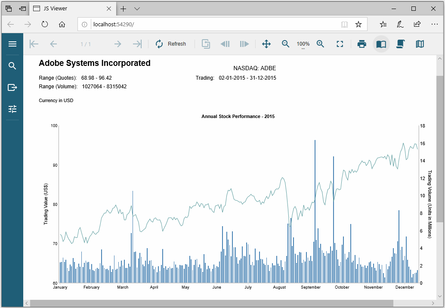
Task: Expand the sidebar with the hamburger menu
Action: [12, 44]
